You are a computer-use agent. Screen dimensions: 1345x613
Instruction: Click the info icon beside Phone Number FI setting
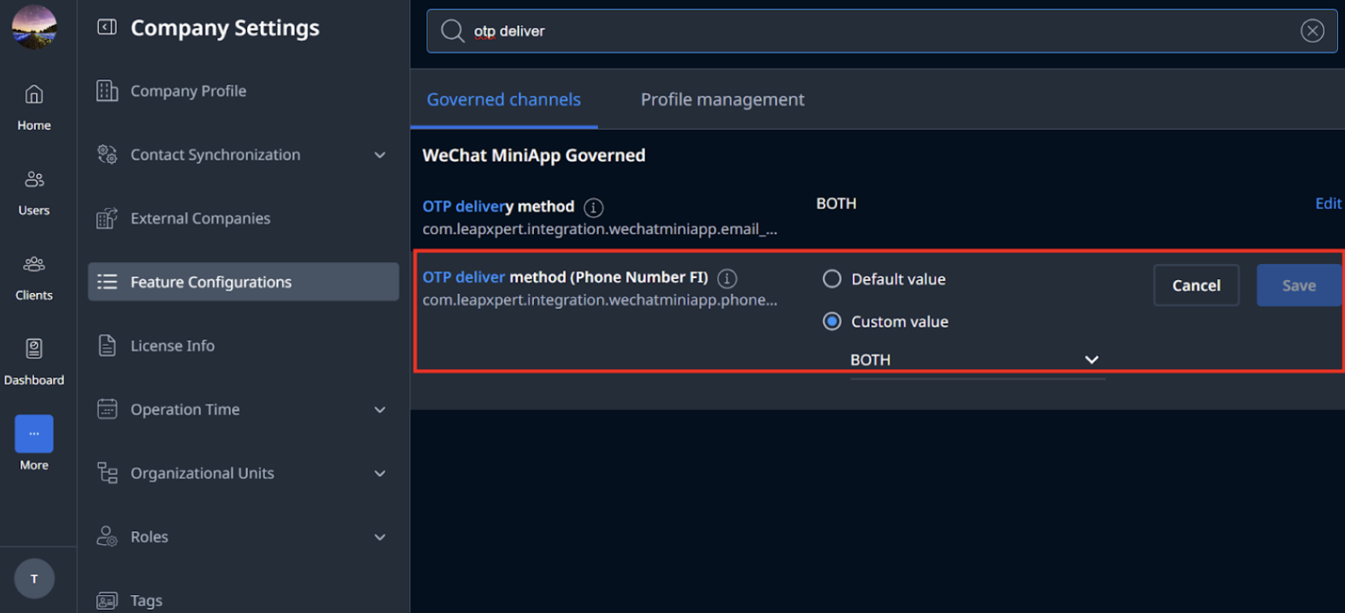(727, 278)
